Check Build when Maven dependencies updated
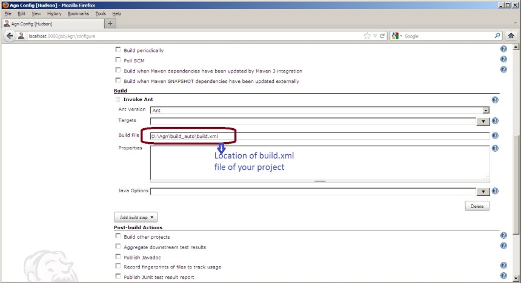Image resolution: width=521 pixels, height=283 pixels. [118, 70]
